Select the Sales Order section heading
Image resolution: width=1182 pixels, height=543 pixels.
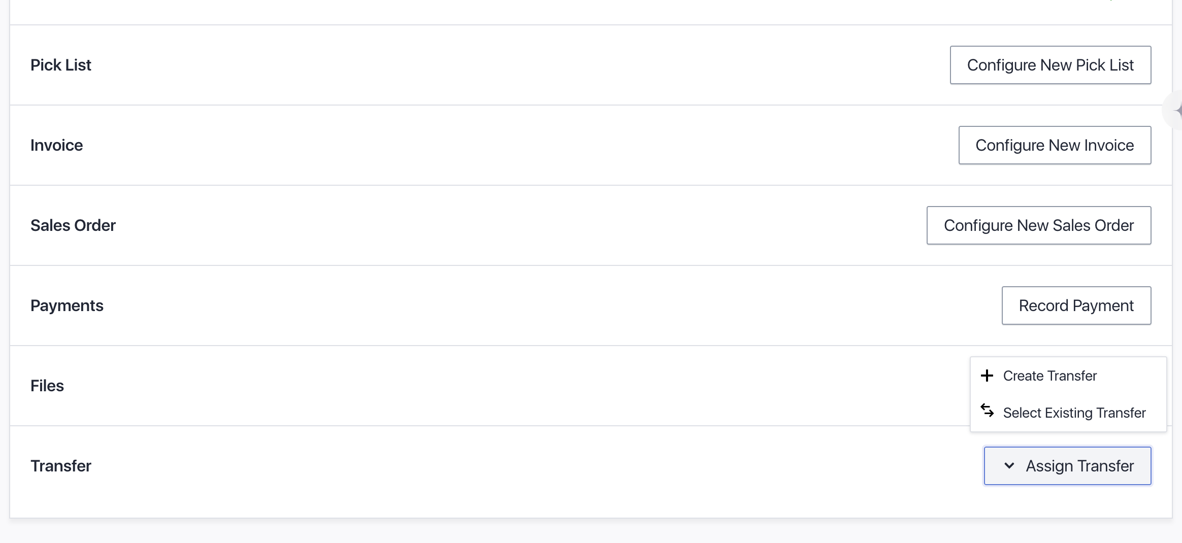pyautogui.click(x=73, y=225)
